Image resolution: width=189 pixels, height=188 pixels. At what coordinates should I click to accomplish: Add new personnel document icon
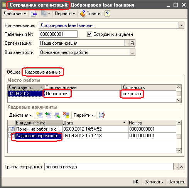pyautogui.click(x=39, y=115)
